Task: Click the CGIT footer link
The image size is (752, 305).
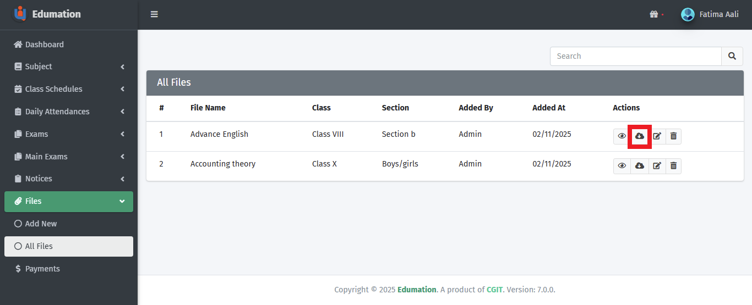Action: pos(494,290)
